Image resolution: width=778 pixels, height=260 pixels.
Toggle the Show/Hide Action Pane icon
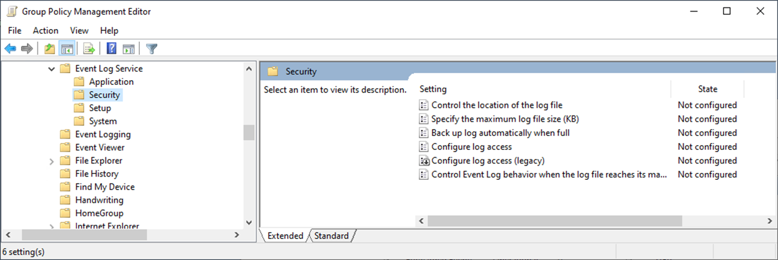point(128,49)
